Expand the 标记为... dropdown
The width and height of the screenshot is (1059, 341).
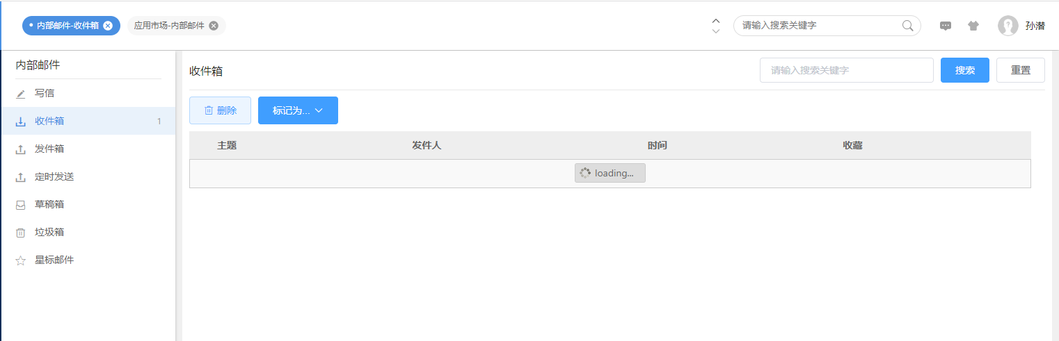pyautogui.click(x=298, y=110)
